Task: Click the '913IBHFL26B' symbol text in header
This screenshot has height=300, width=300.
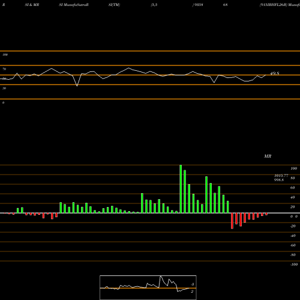Action: (x=273, y=5)
